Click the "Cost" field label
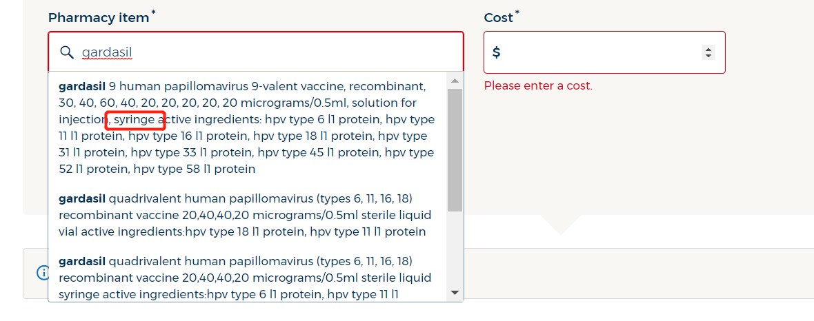 click(x=498, y=18)
